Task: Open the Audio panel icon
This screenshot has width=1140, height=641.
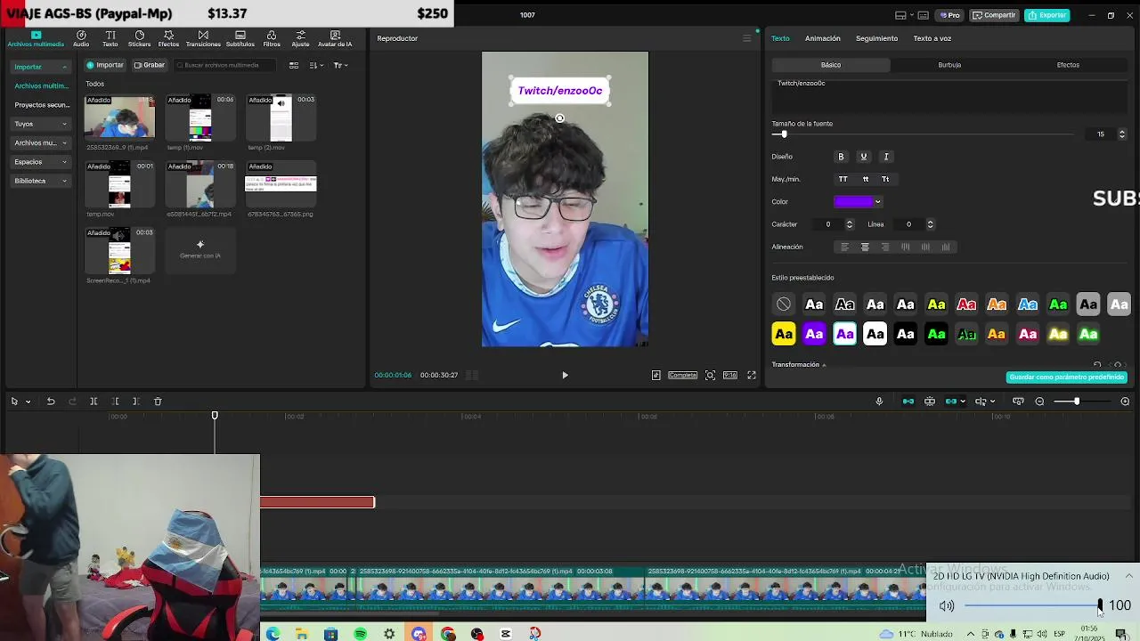Action: pyautogui.click(x=81, y=38)
